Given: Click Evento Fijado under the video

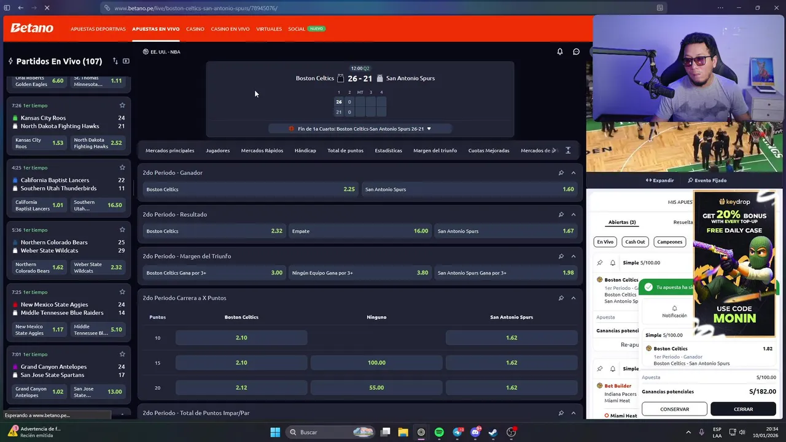Looking at the screenshot, I should pos(707,180).
